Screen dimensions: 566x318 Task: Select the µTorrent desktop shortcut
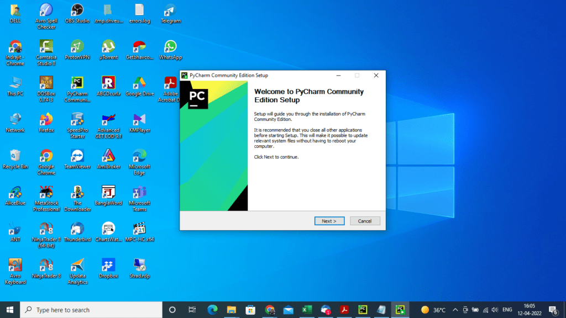(x=108, y=50)
